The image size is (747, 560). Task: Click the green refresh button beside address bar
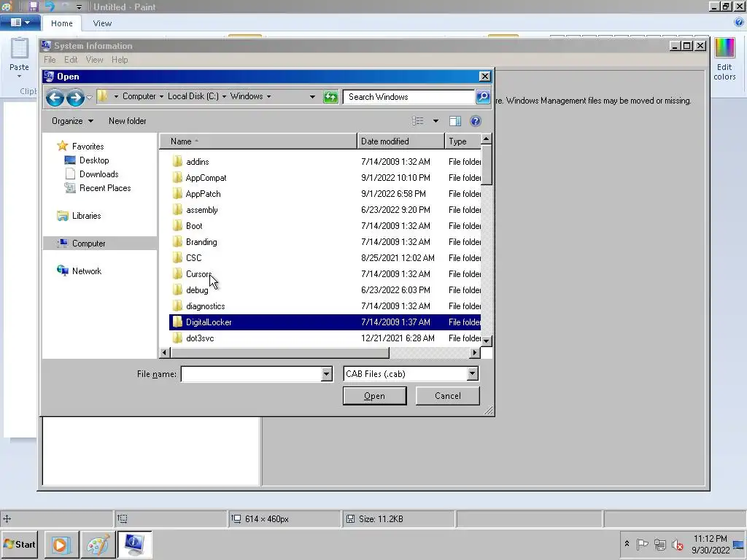coord(330,97)
